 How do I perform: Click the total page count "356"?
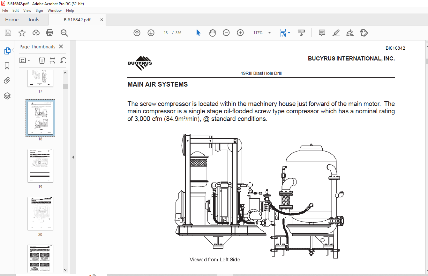tap(178, 33)
